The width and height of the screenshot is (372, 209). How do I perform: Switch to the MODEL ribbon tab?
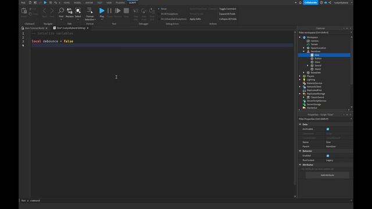pyautogui.click(x=77, y=2)
